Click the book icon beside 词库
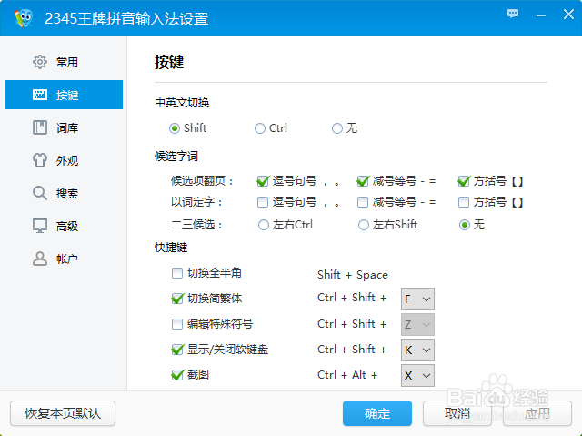Image resolution: width=582 pixels, height=436 pixels. click(x=40, y=127)
